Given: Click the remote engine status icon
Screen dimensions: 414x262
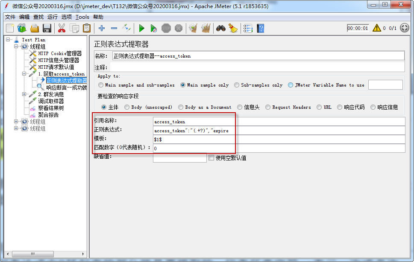Looking at the screenshot, I should point(405,28).
